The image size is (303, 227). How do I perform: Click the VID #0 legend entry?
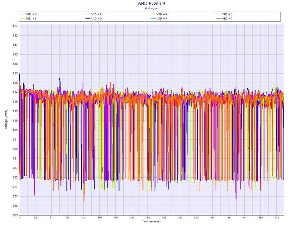[28, 14]
